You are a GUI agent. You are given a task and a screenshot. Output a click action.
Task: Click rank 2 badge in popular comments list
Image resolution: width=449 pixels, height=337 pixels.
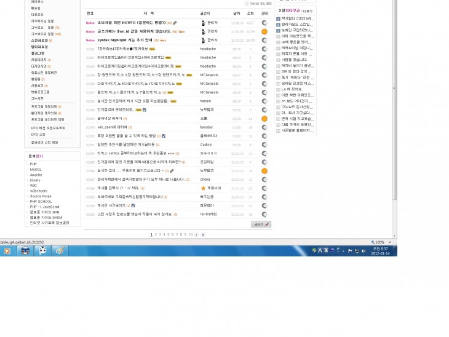(x=278, y=25)
